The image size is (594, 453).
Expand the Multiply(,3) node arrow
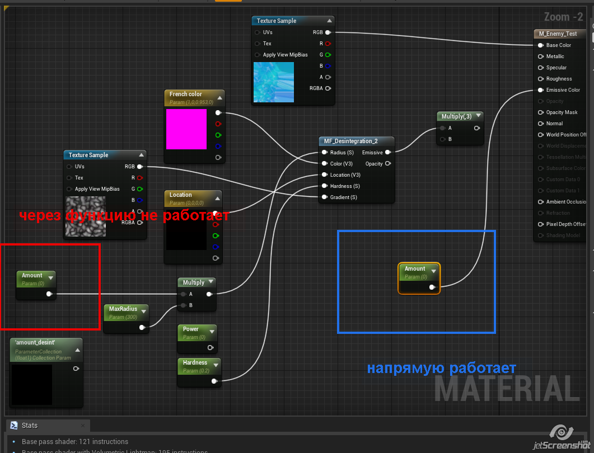point(478,116)
